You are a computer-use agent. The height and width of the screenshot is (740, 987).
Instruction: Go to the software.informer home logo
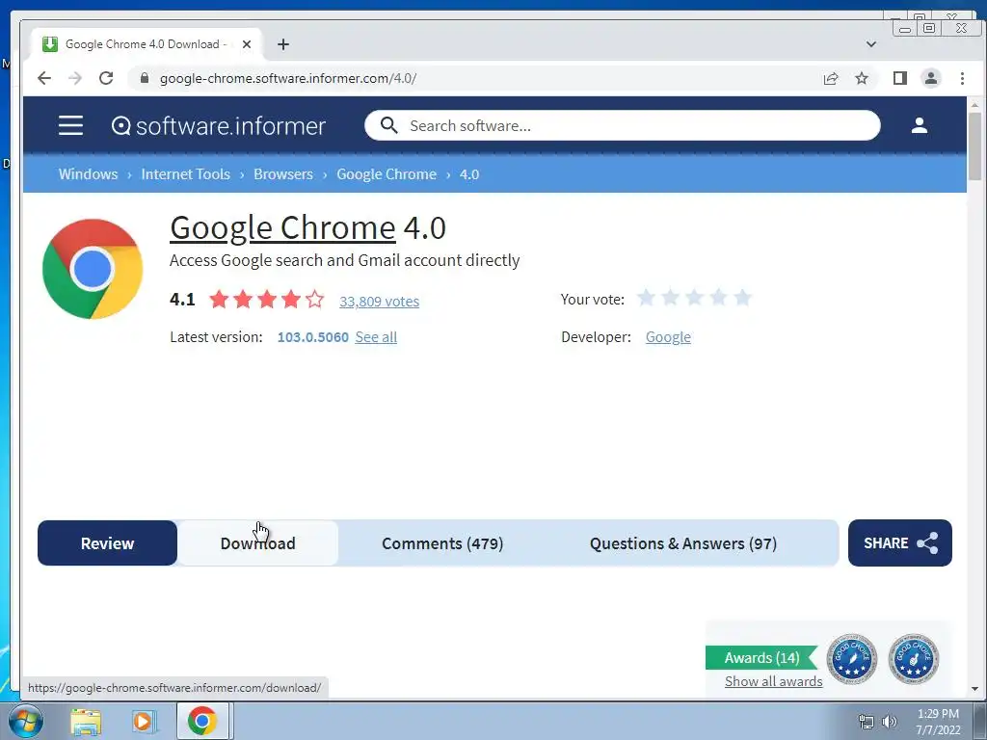click(x=219, y=126)
